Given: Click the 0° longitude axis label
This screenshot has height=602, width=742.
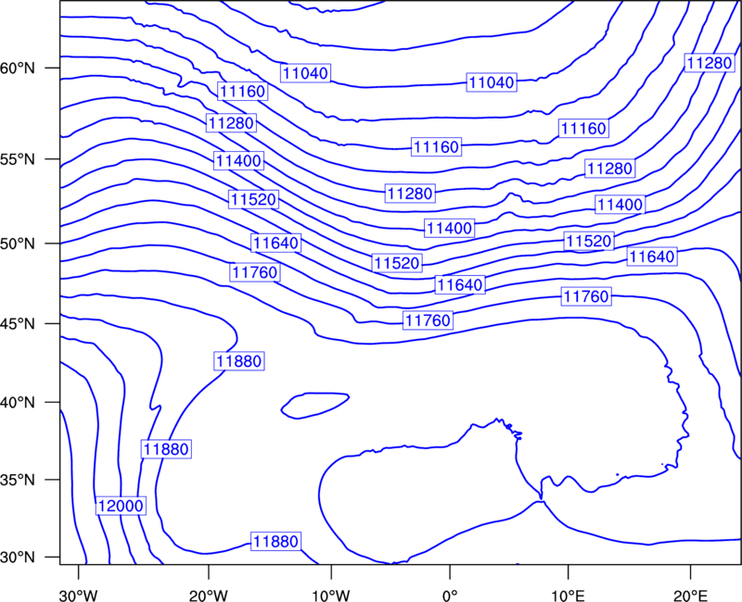Looking at the screenshot, I should pos(450,596).
